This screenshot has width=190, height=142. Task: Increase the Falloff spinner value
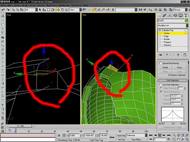(x=182, y=95)
